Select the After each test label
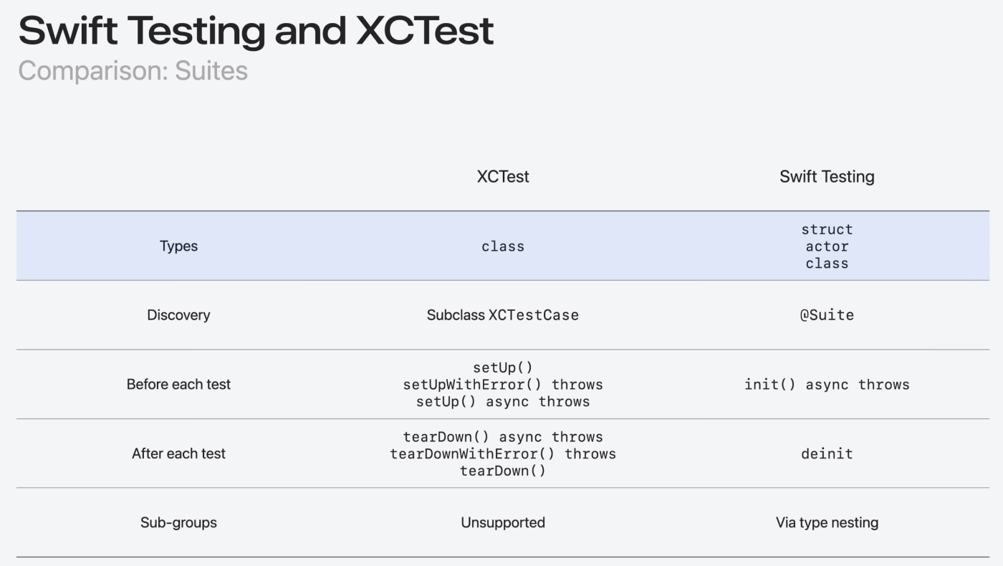Viewport: 1003px width, 566px height. click(178, 454)
